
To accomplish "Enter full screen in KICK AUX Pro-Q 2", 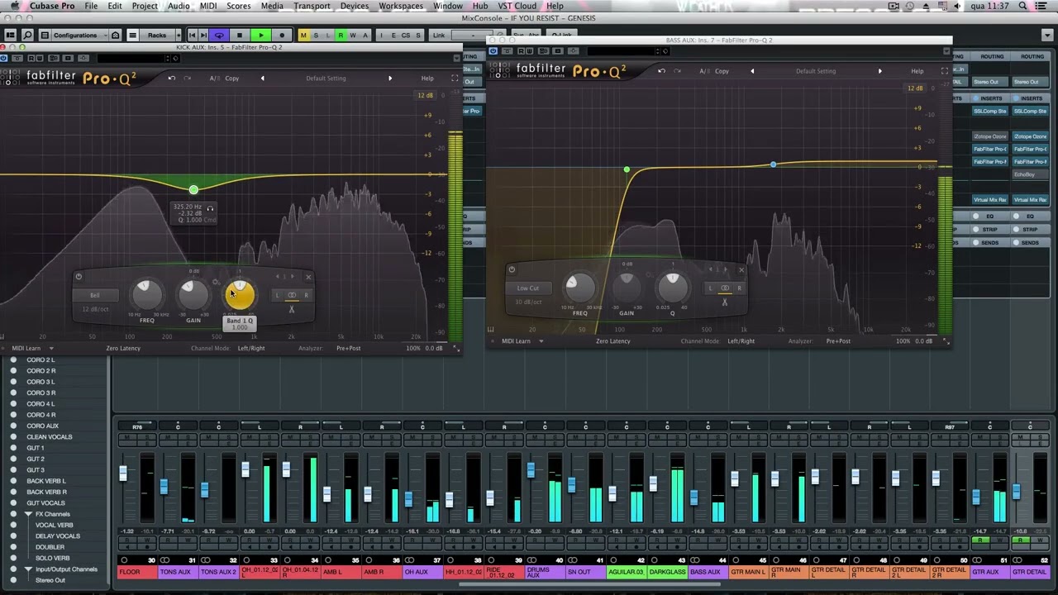I will (455, 79).
